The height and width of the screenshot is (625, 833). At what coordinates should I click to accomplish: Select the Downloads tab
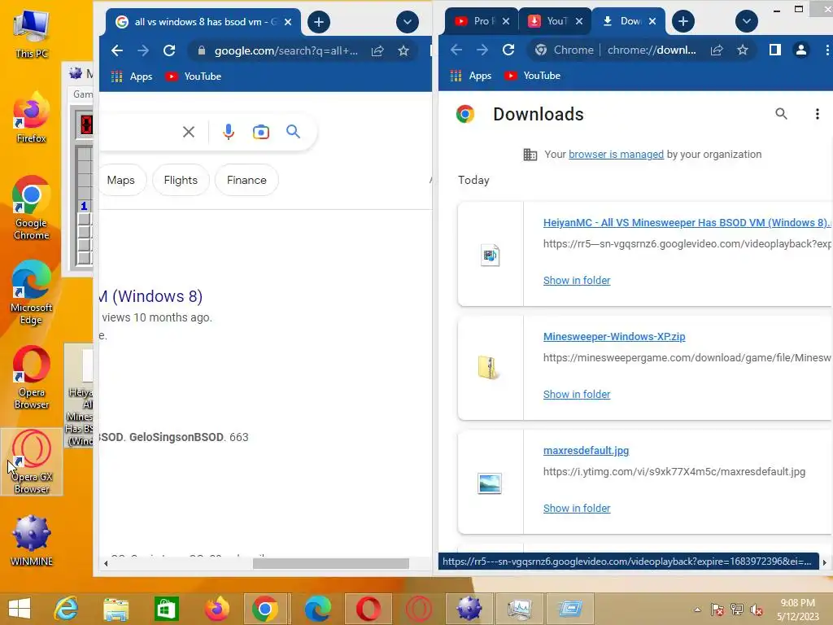coord(621,21)
